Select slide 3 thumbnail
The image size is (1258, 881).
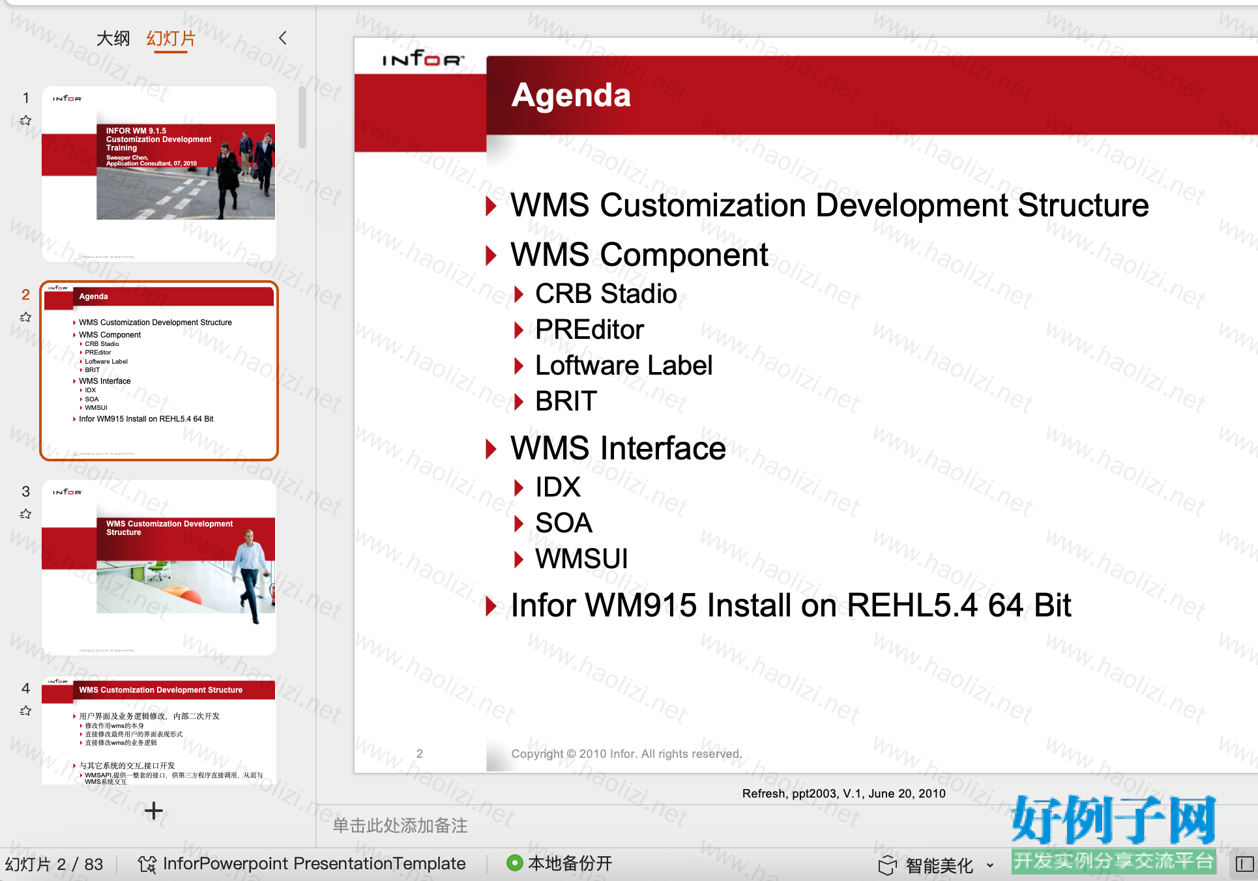click(159, 567)
